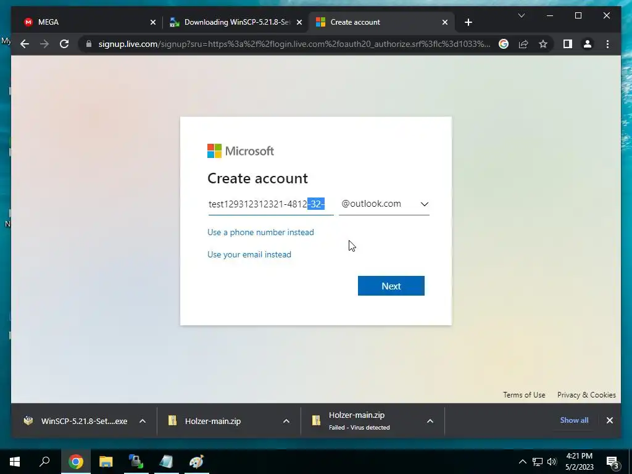The image size is (632, 474).
Task: Open Privacy & Cookies link
Action: [x=586, y=394]
